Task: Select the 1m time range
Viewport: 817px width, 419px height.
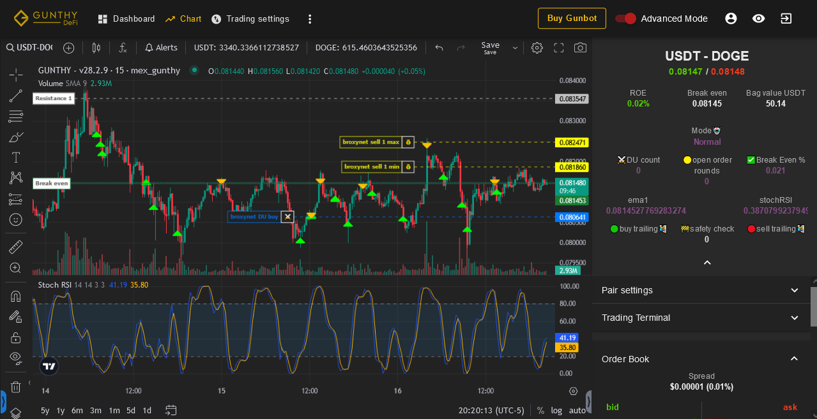Action: point(114,411)
